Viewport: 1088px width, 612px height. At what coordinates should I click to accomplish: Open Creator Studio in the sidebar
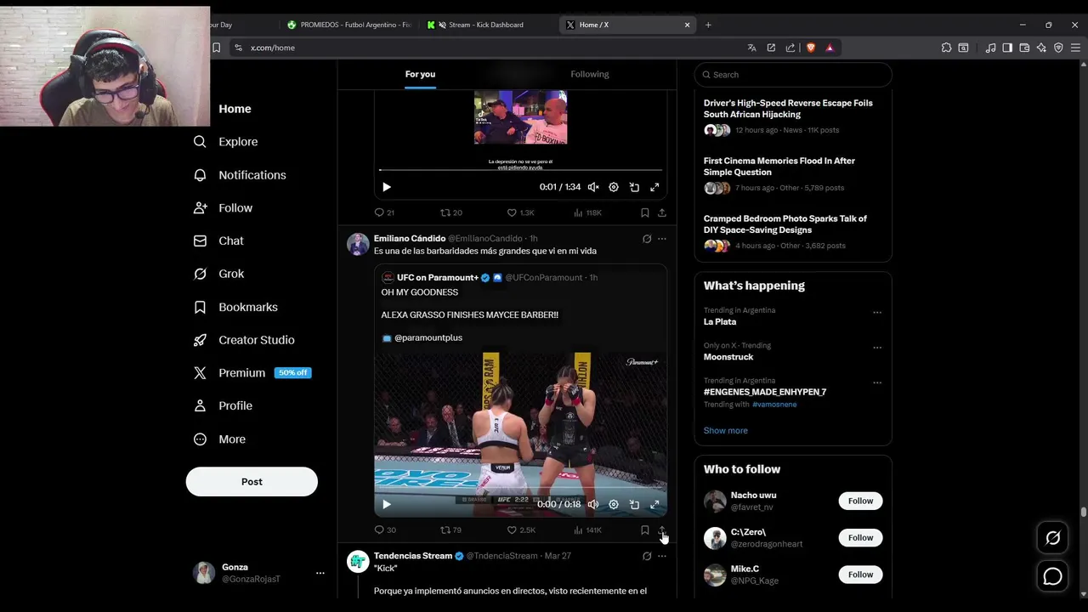click(244, 340)
